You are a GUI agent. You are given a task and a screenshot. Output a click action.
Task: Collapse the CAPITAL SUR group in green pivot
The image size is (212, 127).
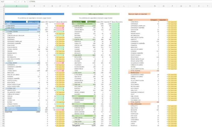74,39
